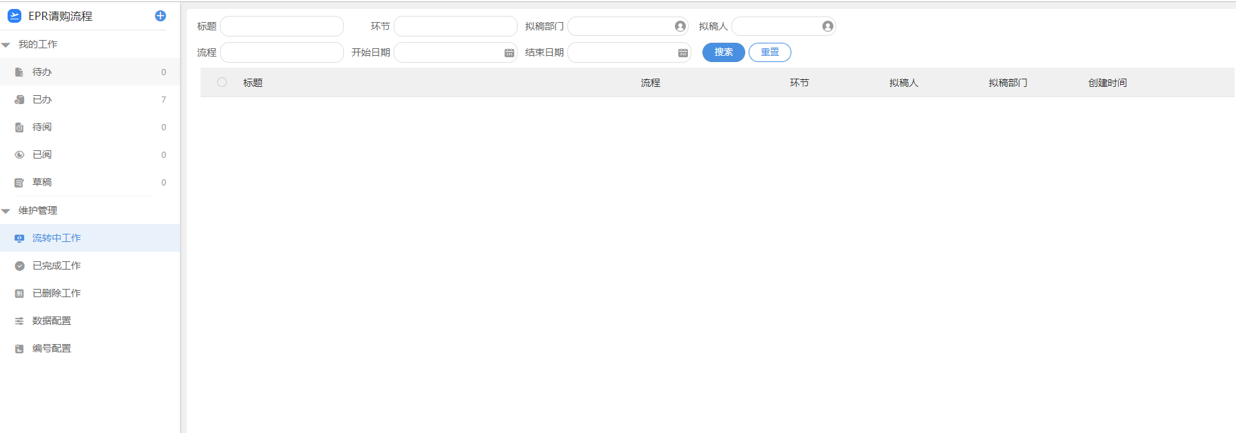1236x433 pixels.
Task: Click the 数据配置 sliders icon
Action: point(19,321)
